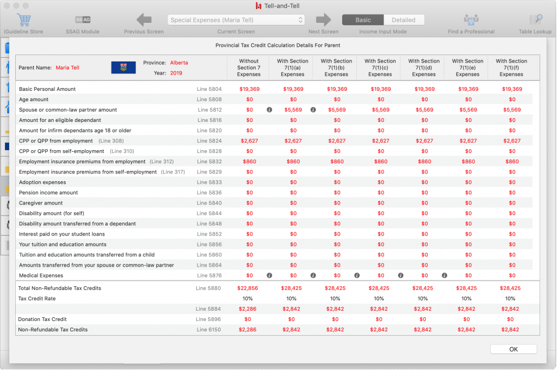This screenshot has height=370, width=557.
Task: Select With Section 7(1)(f) Expenses header
Action: click(x=511, y=67)
